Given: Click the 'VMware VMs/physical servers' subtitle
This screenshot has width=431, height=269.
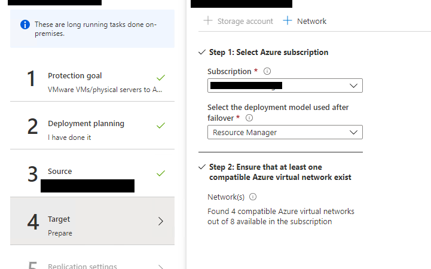Looking at the screenshot, I should tap(105, 90).
